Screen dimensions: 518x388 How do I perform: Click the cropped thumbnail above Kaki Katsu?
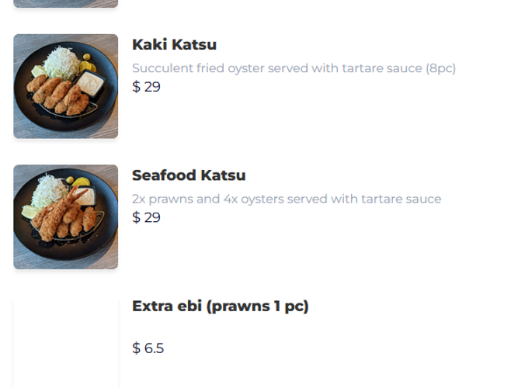click(66, 3)
